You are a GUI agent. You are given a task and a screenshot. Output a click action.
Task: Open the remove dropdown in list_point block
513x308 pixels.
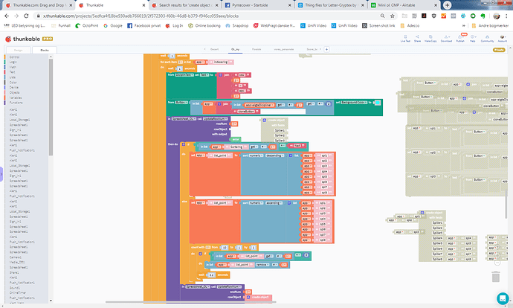click(x=262, y=264)
